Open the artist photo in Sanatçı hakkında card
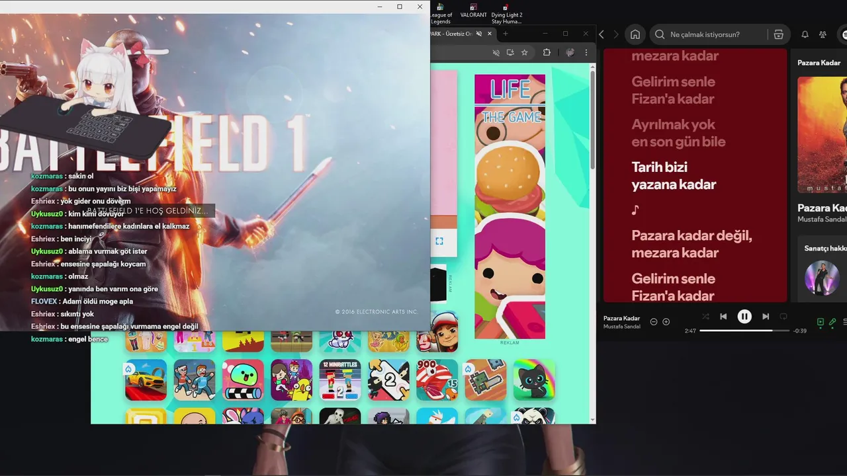This screenshot has width=847, height=476. click(x=821, y=278)
